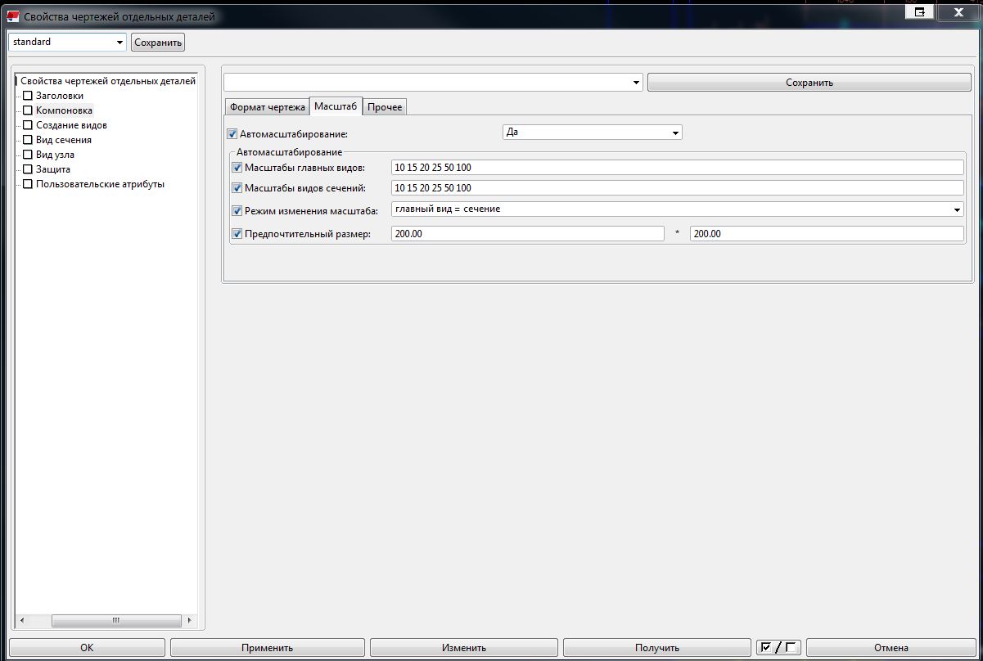Click the Изменить button
This screenshot has width=983, height=661.
pyautogui.click(x=463, y=648)
